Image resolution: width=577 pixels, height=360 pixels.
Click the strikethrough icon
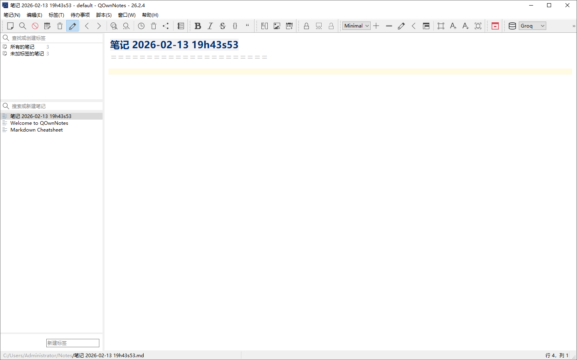click(223, 26)
